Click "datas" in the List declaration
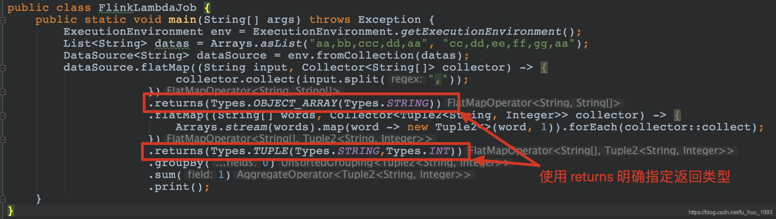This screenshot has width=776, height=219. [x=172, y=44]
